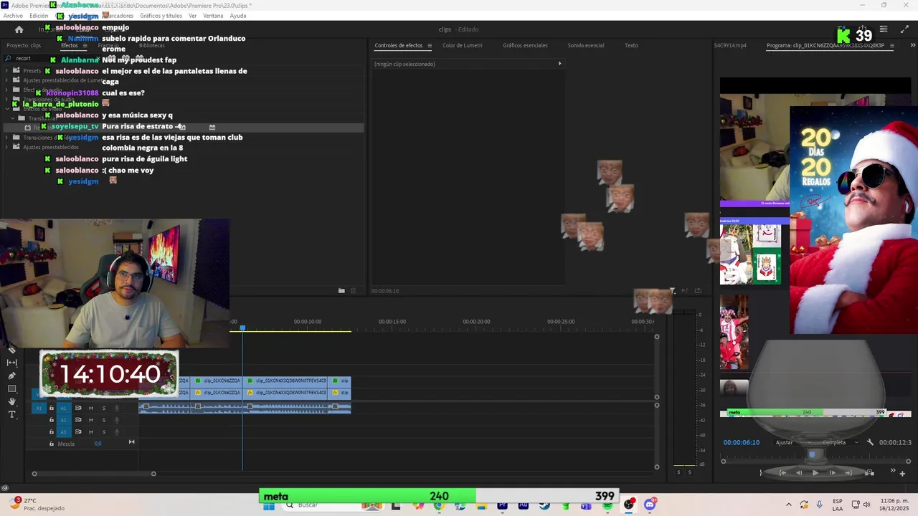Viewport: 918px width, 516px height.
Task: Open the Edición menu
Action: click(39, 16)
